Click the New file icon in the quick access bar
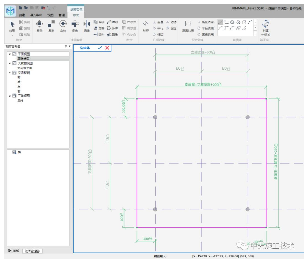306x261 pixels. 20,7
